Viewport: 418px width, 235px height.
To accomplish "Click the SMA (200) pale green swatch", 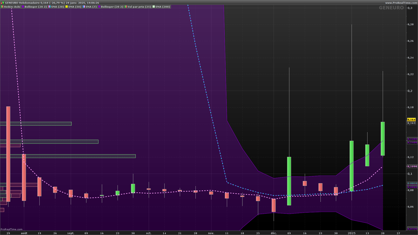I will [154, 7].
